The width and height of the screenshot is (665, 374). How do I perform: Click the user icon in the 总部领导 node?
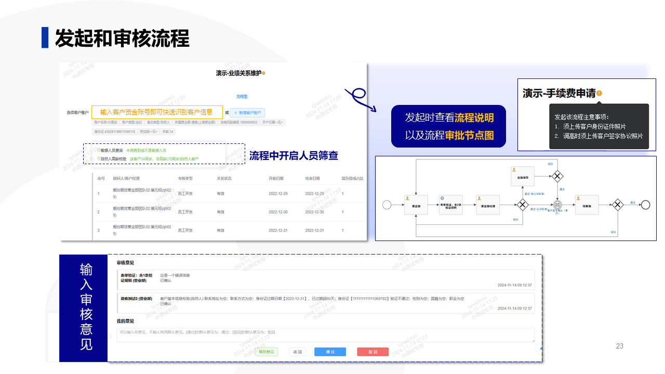point(514,170)
